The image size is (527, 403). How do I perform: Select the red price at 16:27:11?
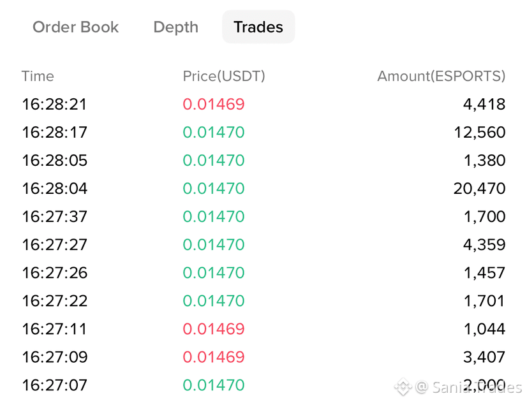(214, 329)
